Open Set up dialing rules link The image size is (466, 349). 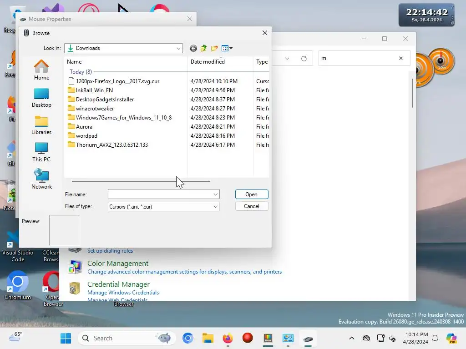point(110,251)
